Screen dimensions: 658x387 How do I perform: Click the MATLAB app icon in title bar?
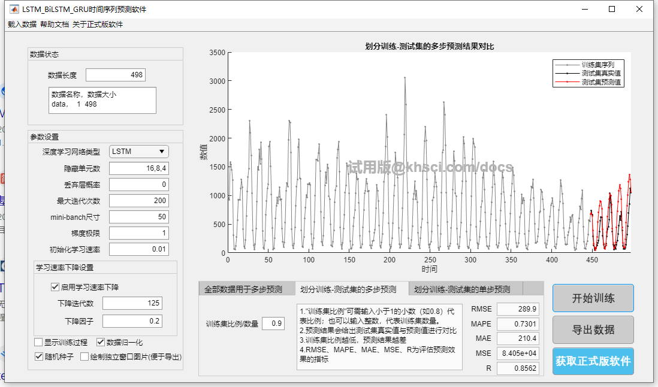[13, 10]
